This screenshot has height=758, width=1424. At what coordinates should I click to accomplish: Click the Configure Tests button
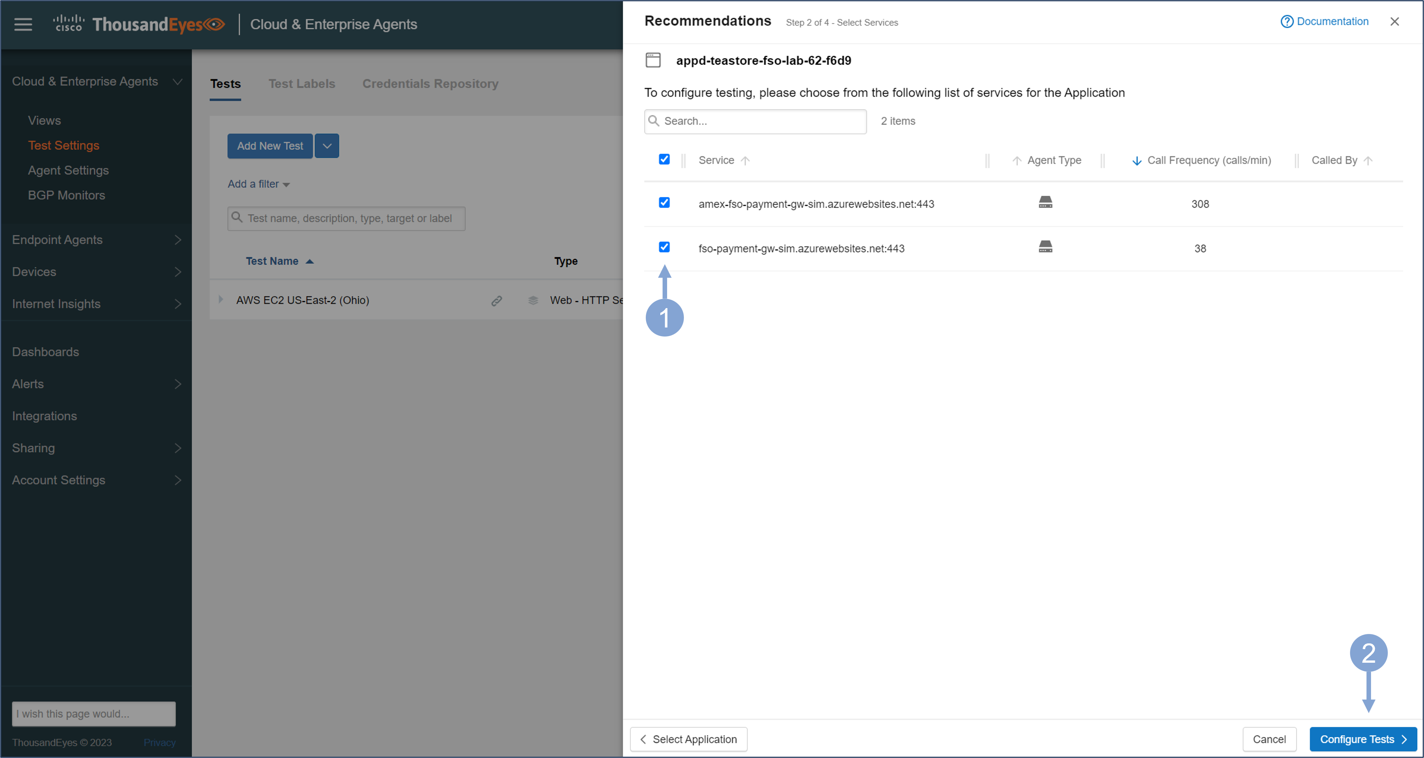(x=1362, y=739)
